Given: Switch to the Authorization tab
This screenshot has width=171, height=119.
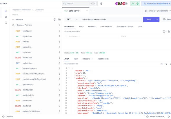Looking at the screenshot, I should (106, 26).
